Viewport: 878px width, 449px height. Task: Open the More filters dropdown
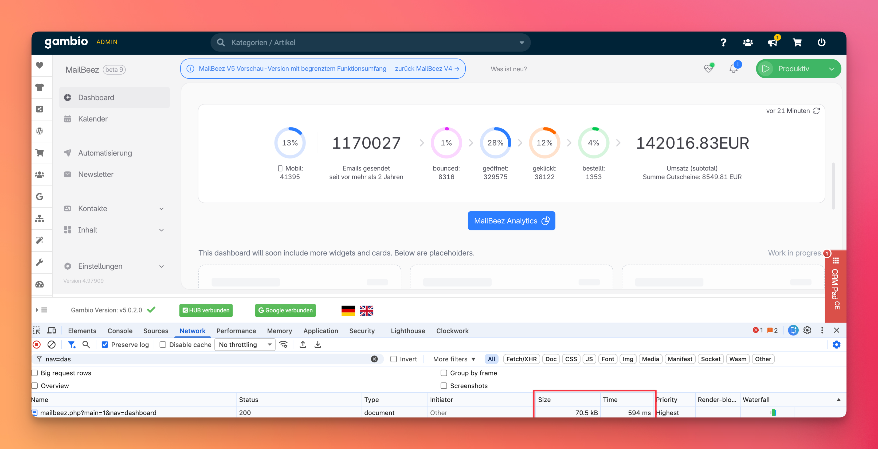point(454,359)
